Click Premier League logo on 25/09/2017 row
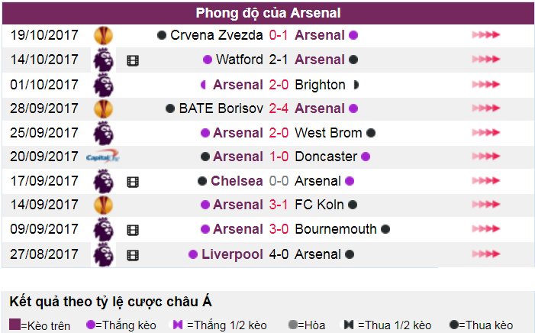 tap(103, 133)
